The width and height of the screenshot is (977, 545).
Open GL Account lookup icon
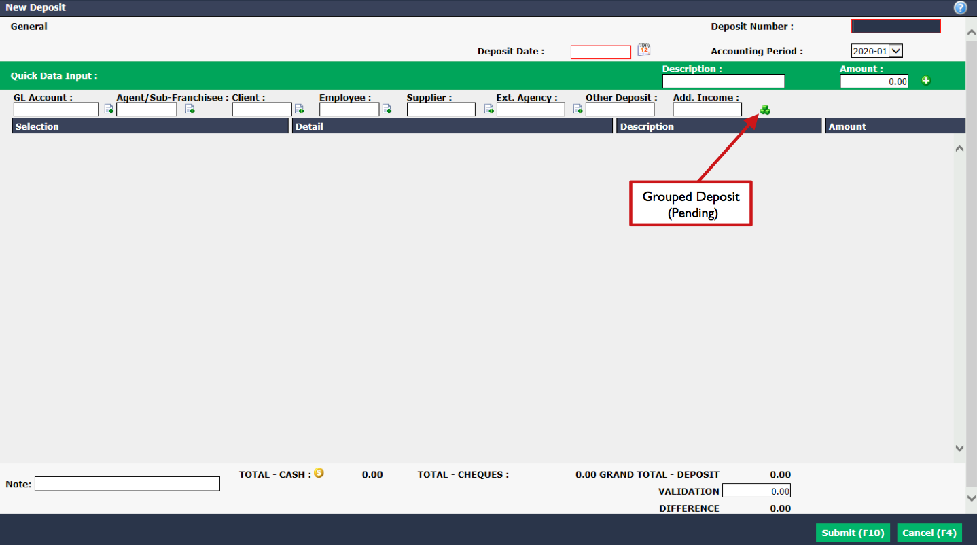[x=109, y=109]
